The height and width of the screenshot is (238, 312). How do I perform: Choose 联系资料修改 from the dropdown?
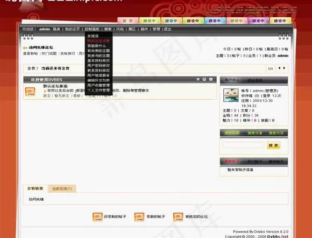(98, 71)
